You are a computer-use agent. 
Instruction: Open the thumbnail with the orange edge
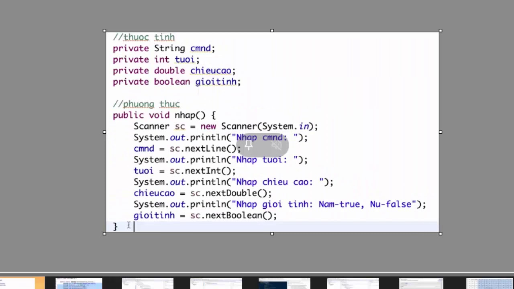pyautogui.click(x=22, y=283)
